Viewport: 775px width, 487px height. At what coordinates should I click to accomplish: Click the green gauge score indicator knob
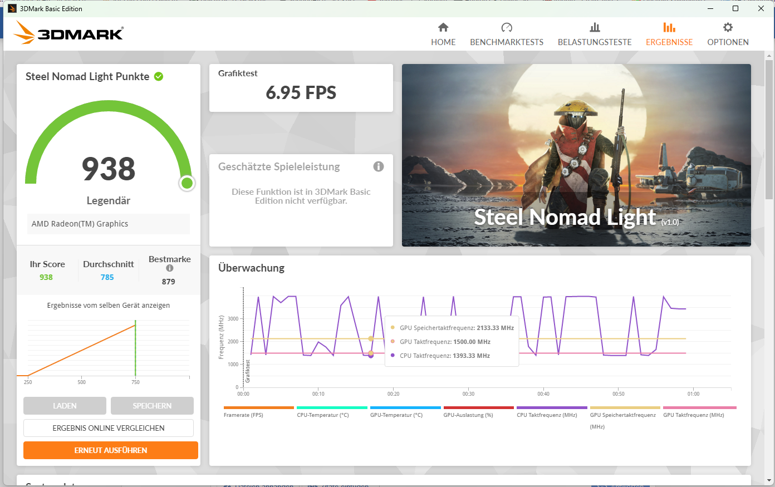pyautogui.click(x=187, y=183)
